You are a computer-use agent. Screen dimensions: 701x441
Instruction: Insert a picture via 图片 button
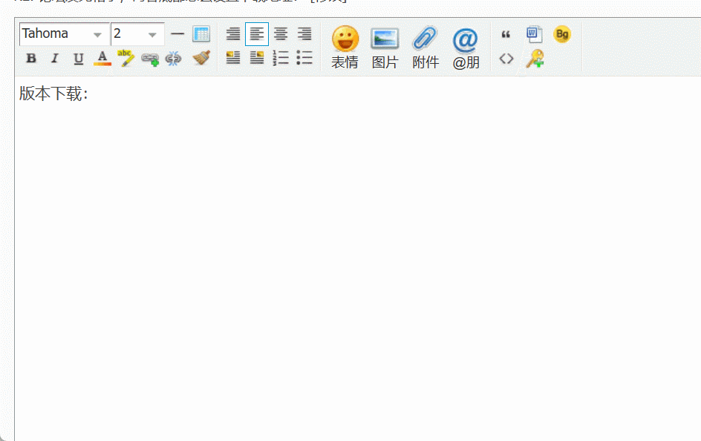pyautogui.click(x=385, y=48)
